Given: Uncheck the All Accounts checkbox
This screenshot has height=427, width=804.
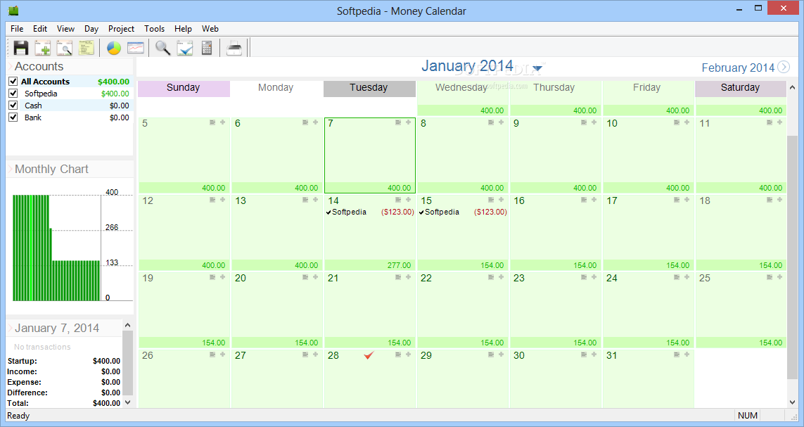Looking at the screenshot, I should (x=13, y=81).
